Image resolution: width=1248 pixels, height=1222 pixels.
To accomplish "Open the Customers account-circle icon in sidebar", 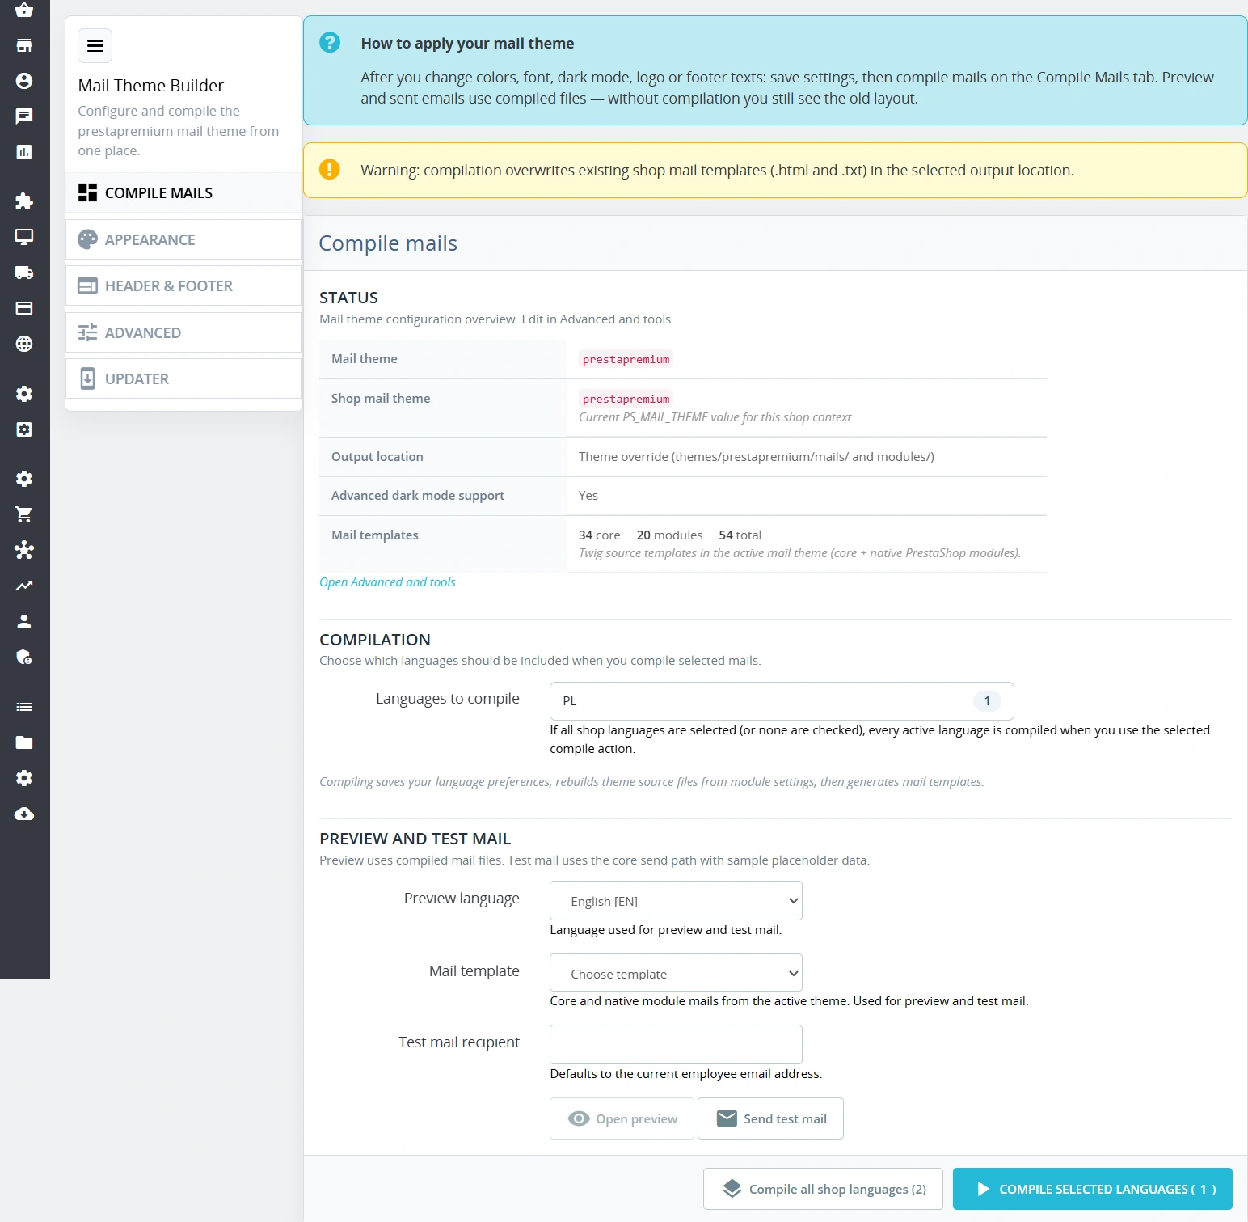I will 24,81.
